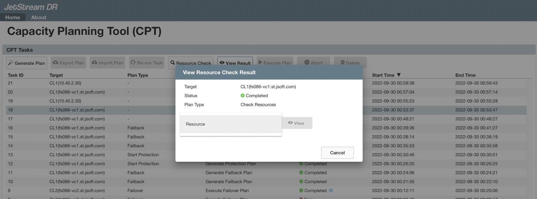This screenshot has width=537, height=199.
Task: Click the info icon beside task 9 status
Action: pyautogui.click(x=331, y=191)
